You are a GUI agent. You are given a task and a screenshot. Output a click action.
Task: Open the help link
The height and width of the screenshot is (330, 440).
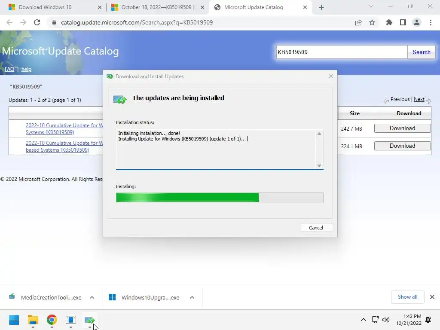[x=26, y=69]
